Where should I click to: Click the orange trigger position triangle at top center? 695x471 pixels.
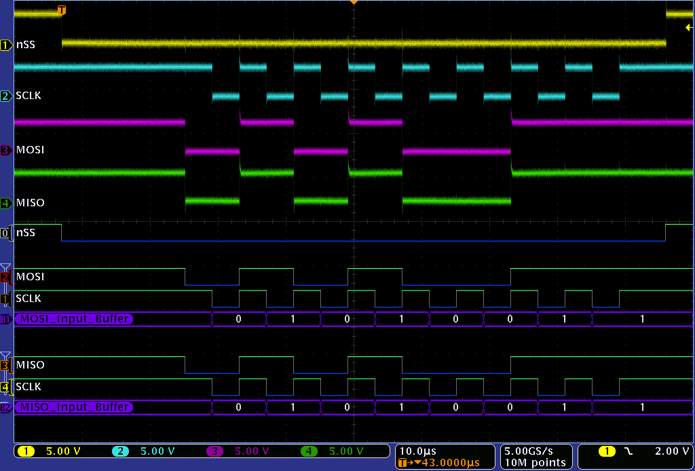tap(353, 3)
